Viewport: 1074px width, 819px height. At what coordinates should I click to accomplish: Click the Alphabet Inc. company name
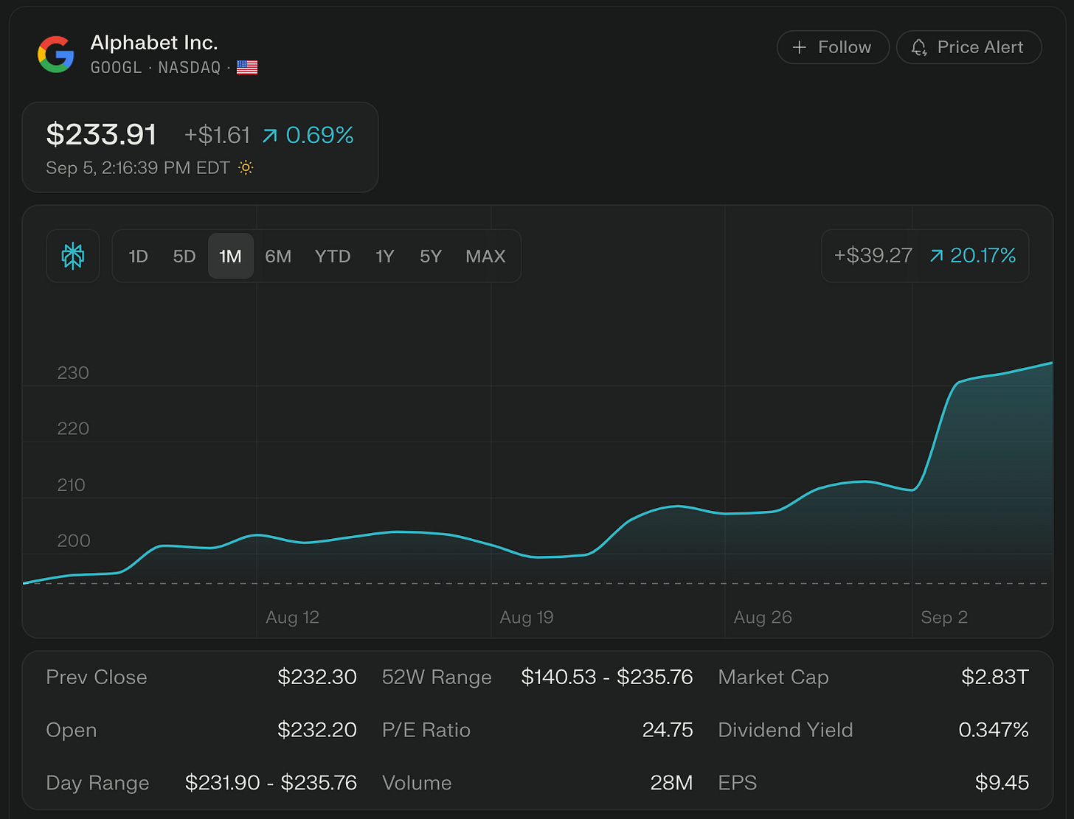click(x=154, y=43)
